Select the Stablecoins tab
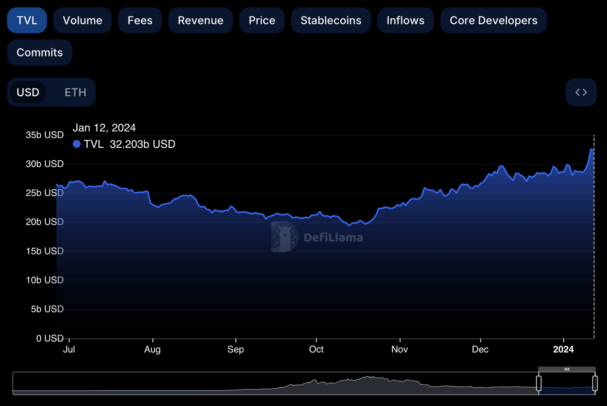 point(331,20)
